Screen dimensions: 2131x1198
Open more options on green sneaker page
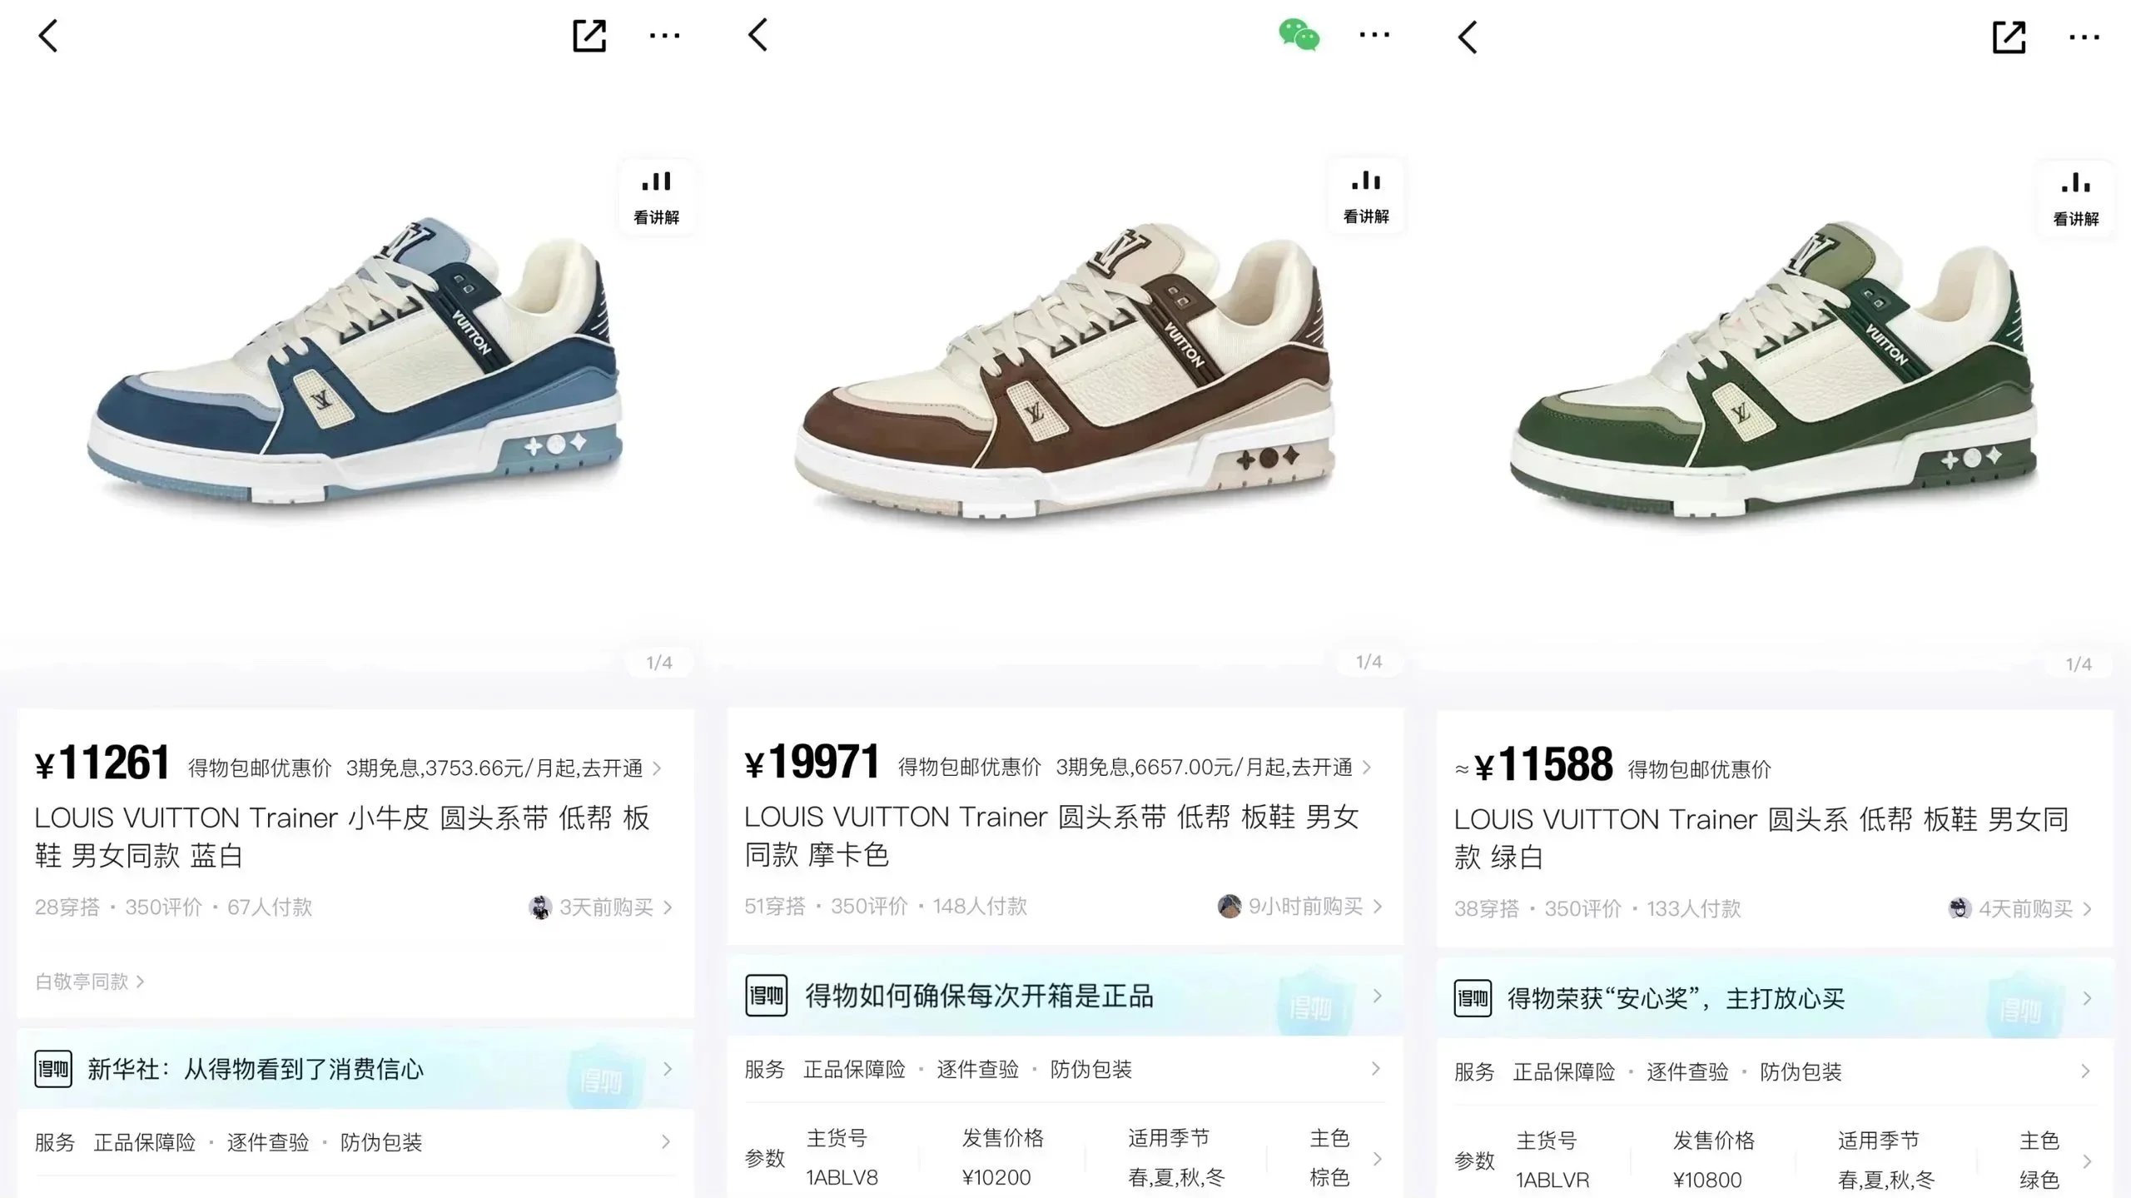point(2084,37)
